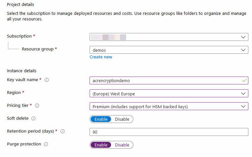Click the Retention period info icon
Viewport: 252px width, 157px height.
click(x=63, y=131)
